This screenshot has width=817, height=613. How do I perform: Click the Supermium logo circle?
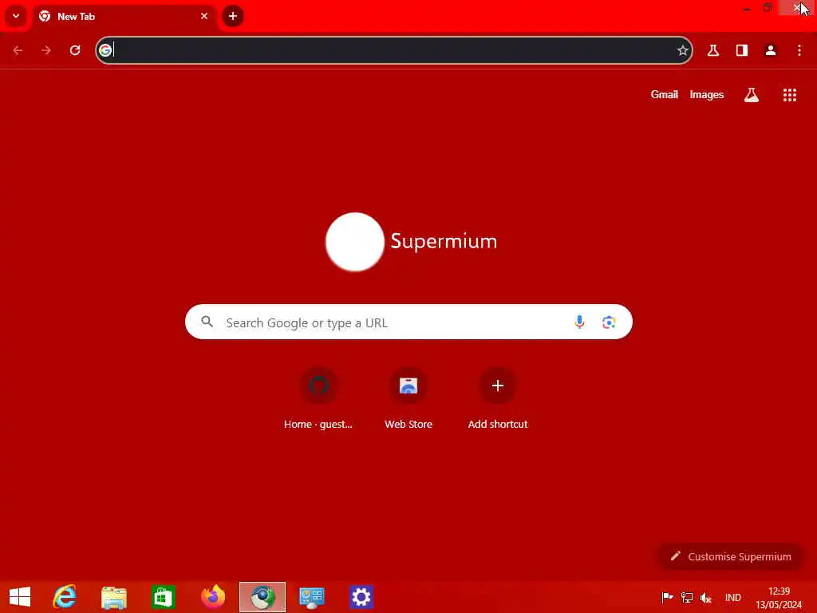pos(355,242)
